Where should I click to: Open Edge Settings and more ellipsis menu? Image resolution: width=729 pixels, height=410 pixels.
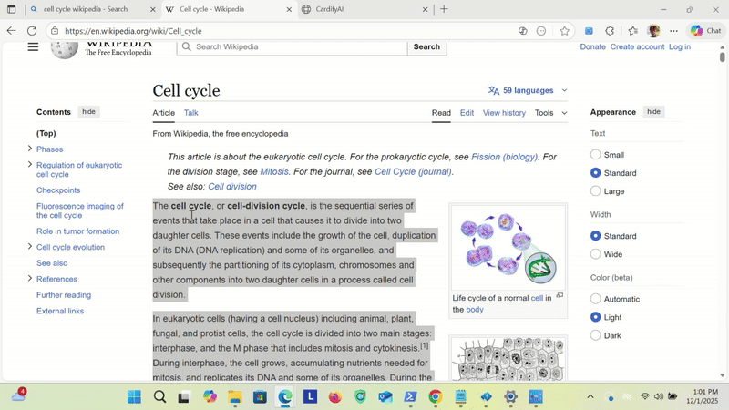[x=673, y=31]
